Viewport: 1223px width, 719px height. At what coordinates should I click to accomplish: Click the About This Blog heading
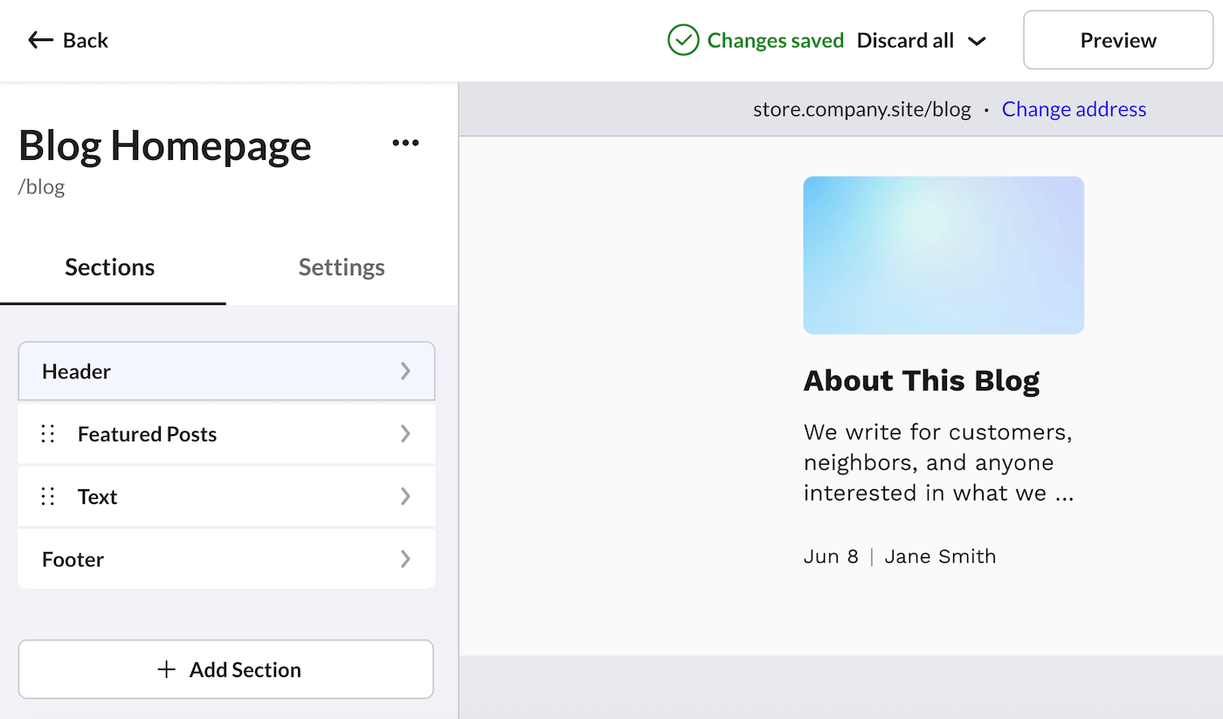point(922,381)
